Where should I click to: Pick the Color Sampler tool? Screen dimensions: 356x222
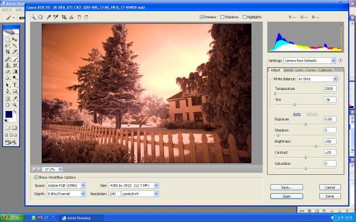56,17
